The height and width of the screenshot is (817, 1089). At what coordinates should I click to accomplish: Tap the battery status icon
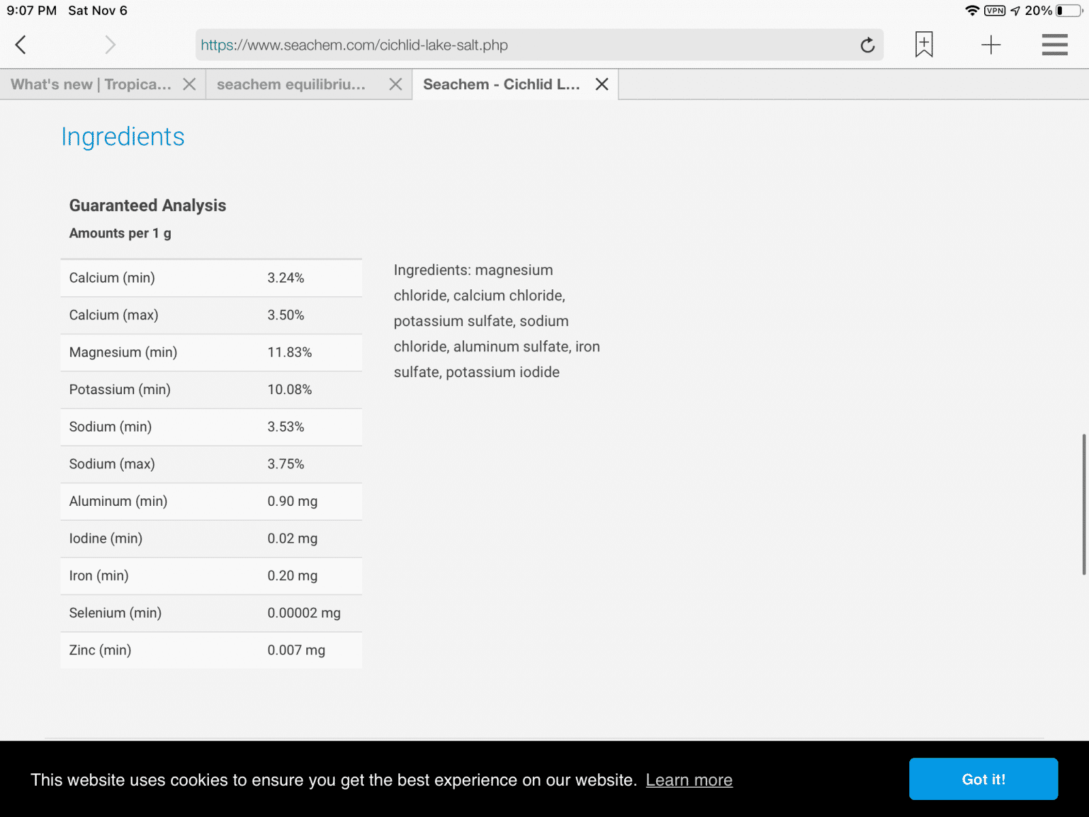pyautogui.click(x=1069, y=11)
